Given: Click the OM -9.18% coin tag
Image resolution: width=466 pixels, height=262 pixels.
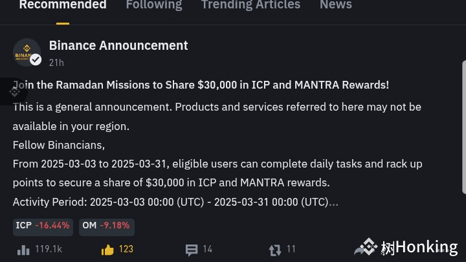Looking at the screenshot, I should pos(106,226).
